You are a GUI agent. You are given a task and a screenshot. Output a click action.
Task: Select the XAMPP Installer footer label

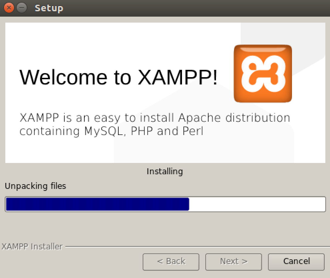click(x=32, y=246)
